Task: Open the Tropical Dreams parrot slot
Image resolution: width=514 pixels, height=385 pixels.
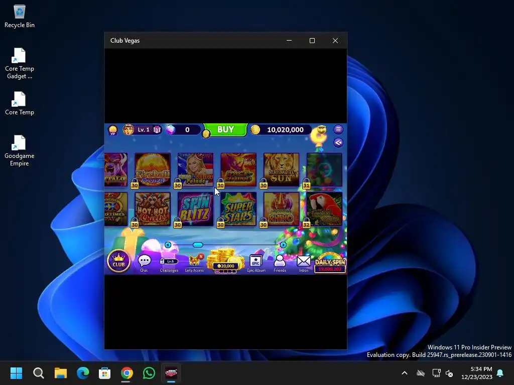Action: tap(325, 209)
